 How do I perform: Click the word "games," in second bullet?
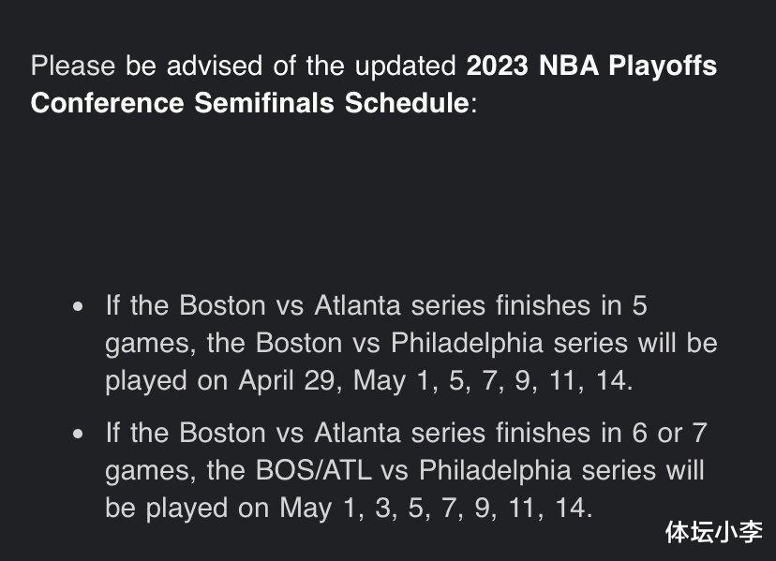tap(151, 471)
